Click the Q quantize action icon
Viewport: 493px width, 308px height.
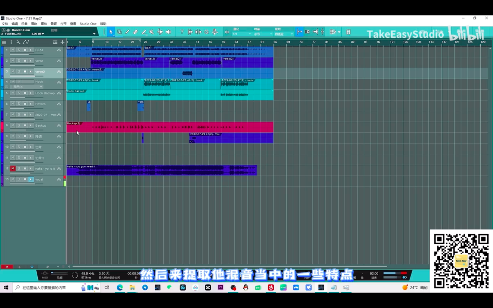coord(206,32)
